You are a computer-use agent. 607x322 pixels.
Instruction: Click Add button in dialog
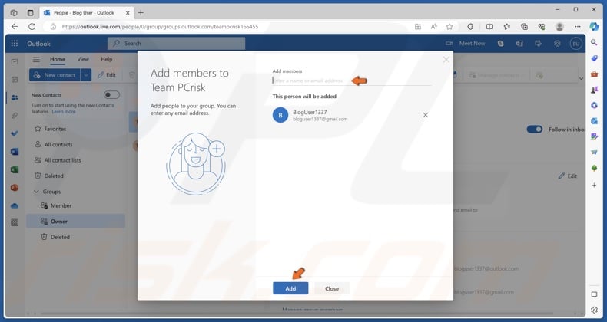pos(290,288)
